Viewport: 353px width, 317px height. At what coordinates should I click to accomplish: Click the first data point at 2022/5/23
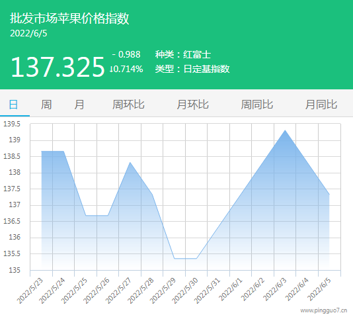coord(42,151)
